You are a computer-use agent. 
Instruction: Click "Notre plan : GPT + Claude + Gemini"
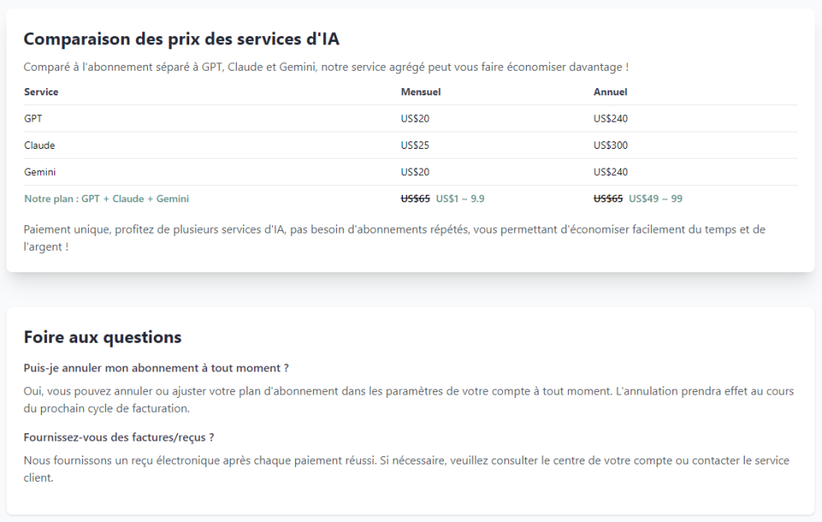[107, 199]
